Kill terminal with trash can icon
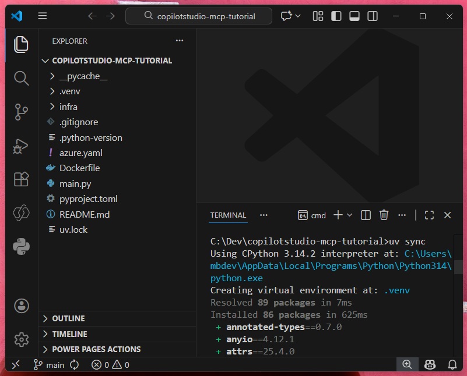The width and height of the screenshot is (467, 376). 384,215
